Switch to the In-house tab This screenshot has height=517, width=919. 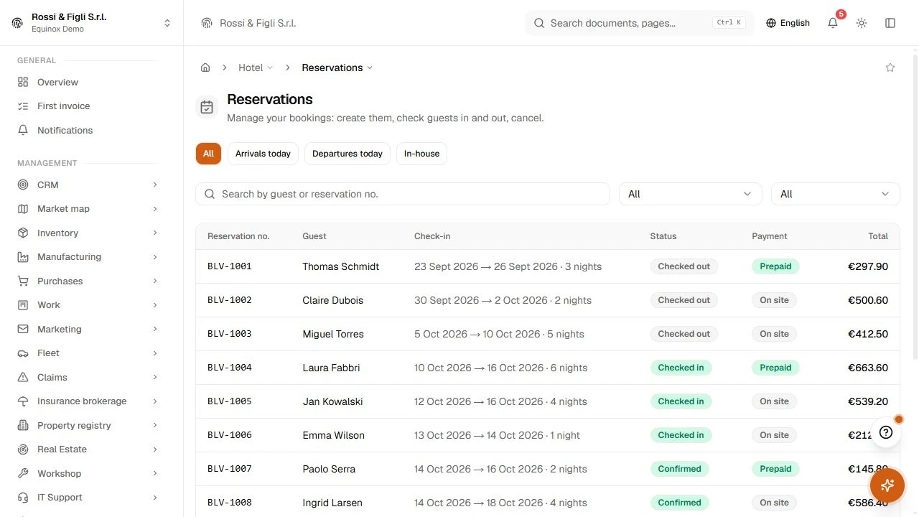(x=421, y=154)
